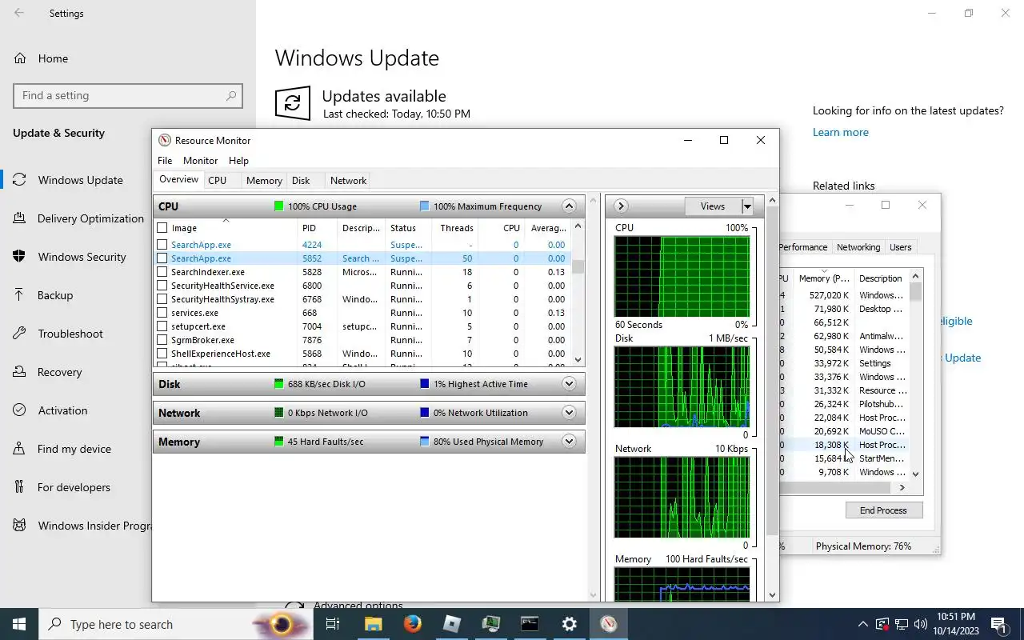Switch to the Memory tab
The image size is (1024, 640).
coord(264,181)
